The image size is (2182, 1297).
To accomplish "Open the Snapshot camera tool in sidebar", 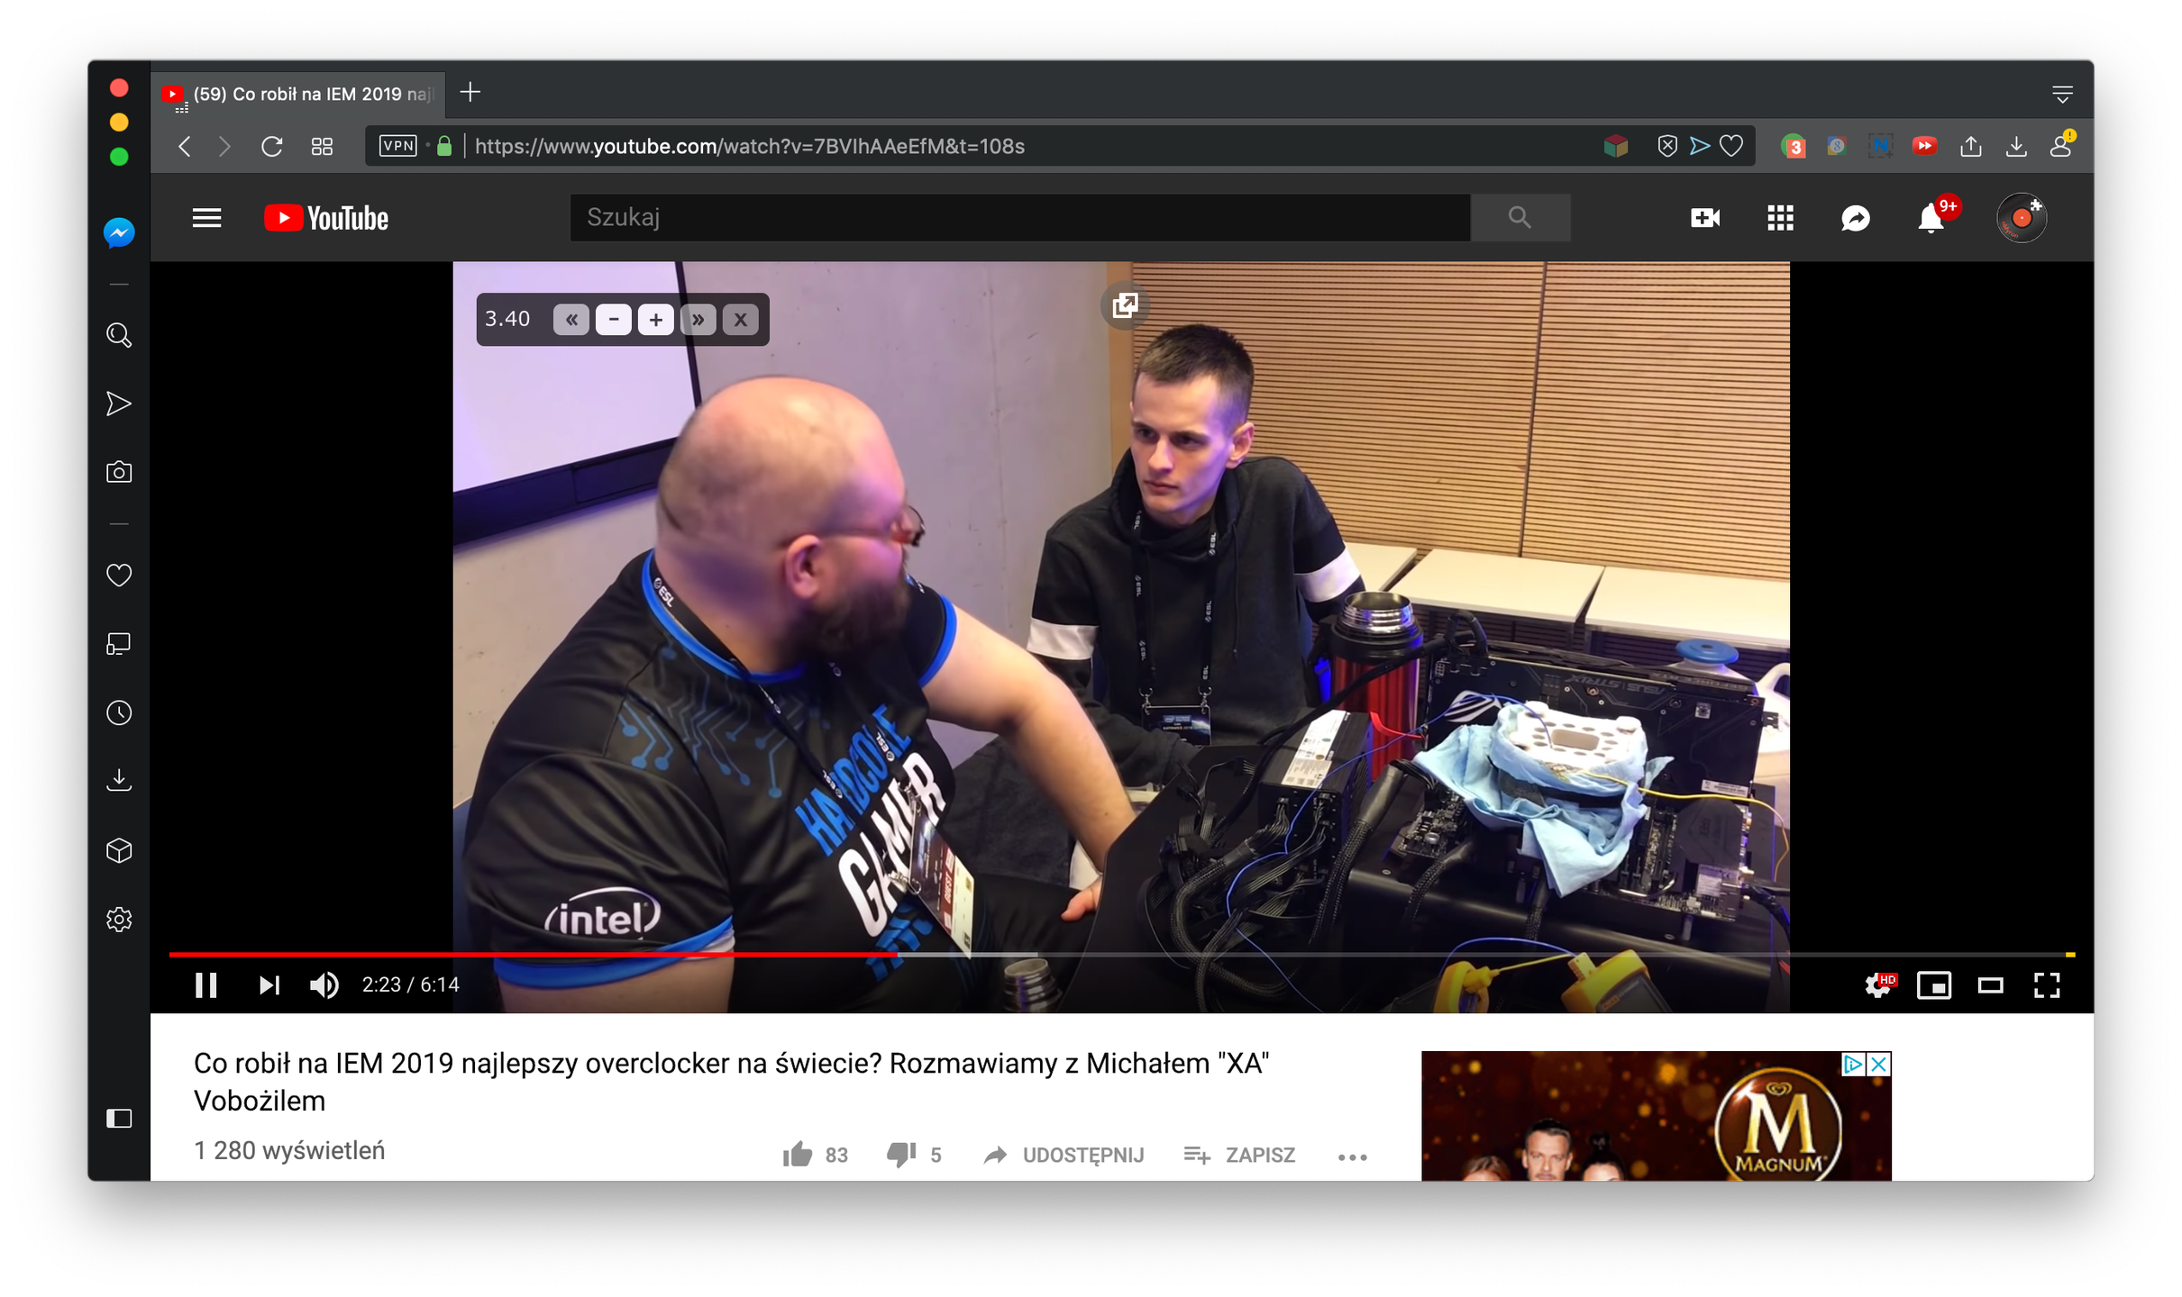I will tap(119, 472).
